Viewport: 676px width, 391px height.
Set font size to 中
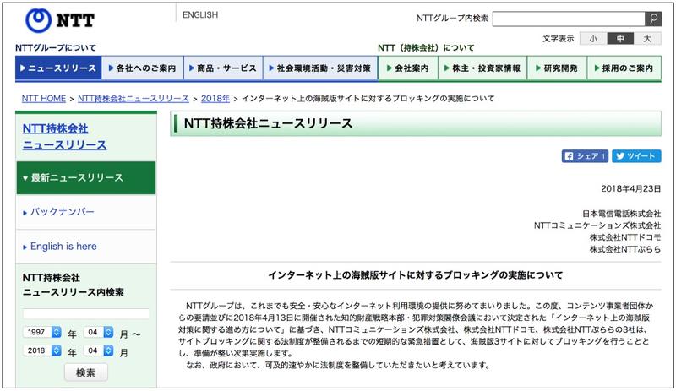click(x=620, y=38)
